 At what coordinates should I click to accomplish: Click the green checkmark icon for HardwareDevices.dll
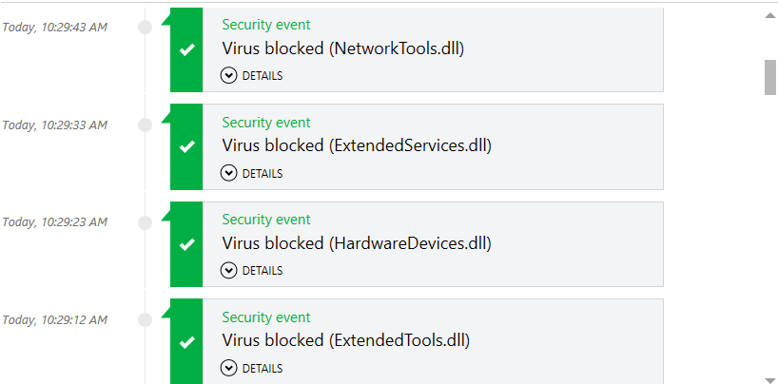pyautogui.click(x=187, y=244)
